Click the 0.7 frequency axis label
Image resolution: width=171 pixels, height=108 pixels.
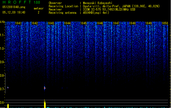(2, 89)
